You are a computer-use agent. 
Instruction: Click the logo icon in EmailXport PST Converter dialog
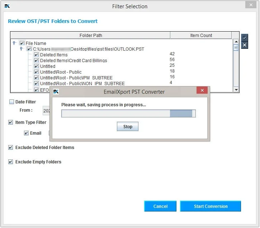tap(56, 92)
